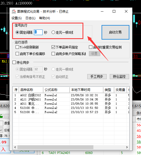Open the 日志(L) menu
The height and width of the screenshot is (155, 141).
click(30, 18)
